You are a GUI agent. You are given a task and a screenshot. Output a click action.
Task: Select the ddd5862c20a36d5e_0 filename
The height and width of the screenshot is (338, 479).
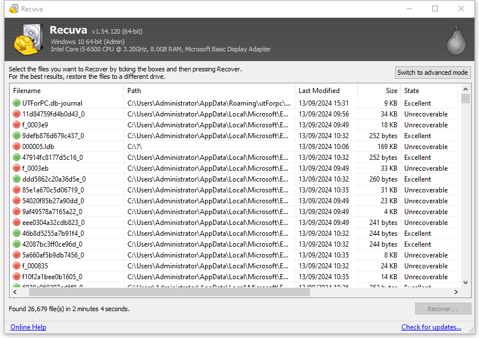point(54,179)
